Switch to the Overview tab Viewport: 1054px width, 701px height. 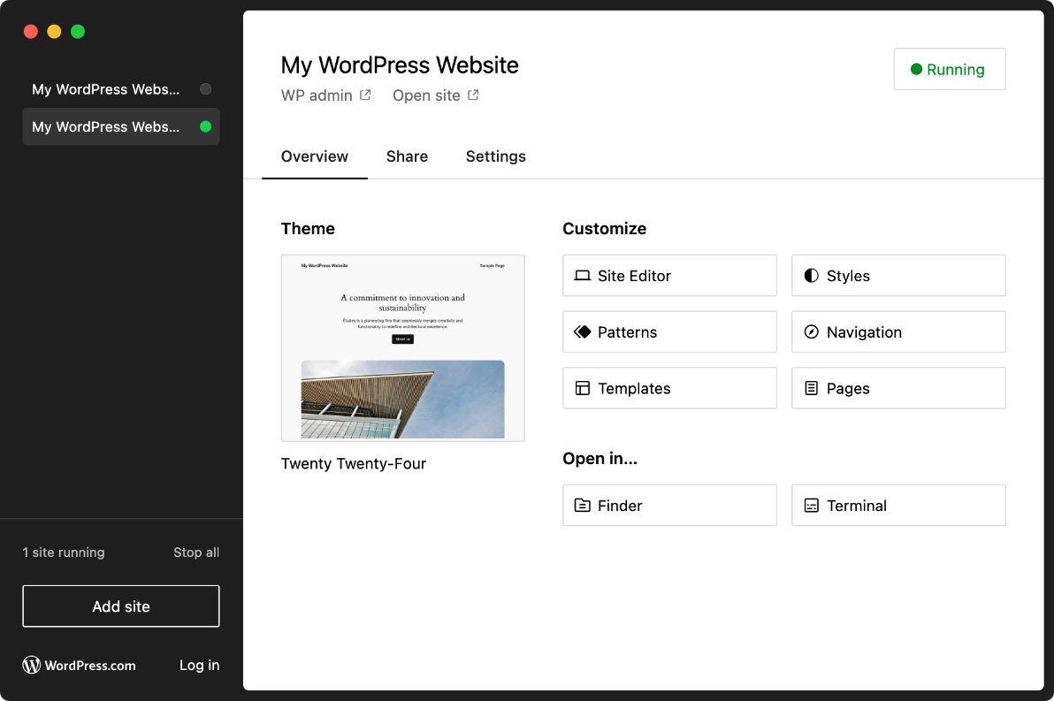coord(315,156)
